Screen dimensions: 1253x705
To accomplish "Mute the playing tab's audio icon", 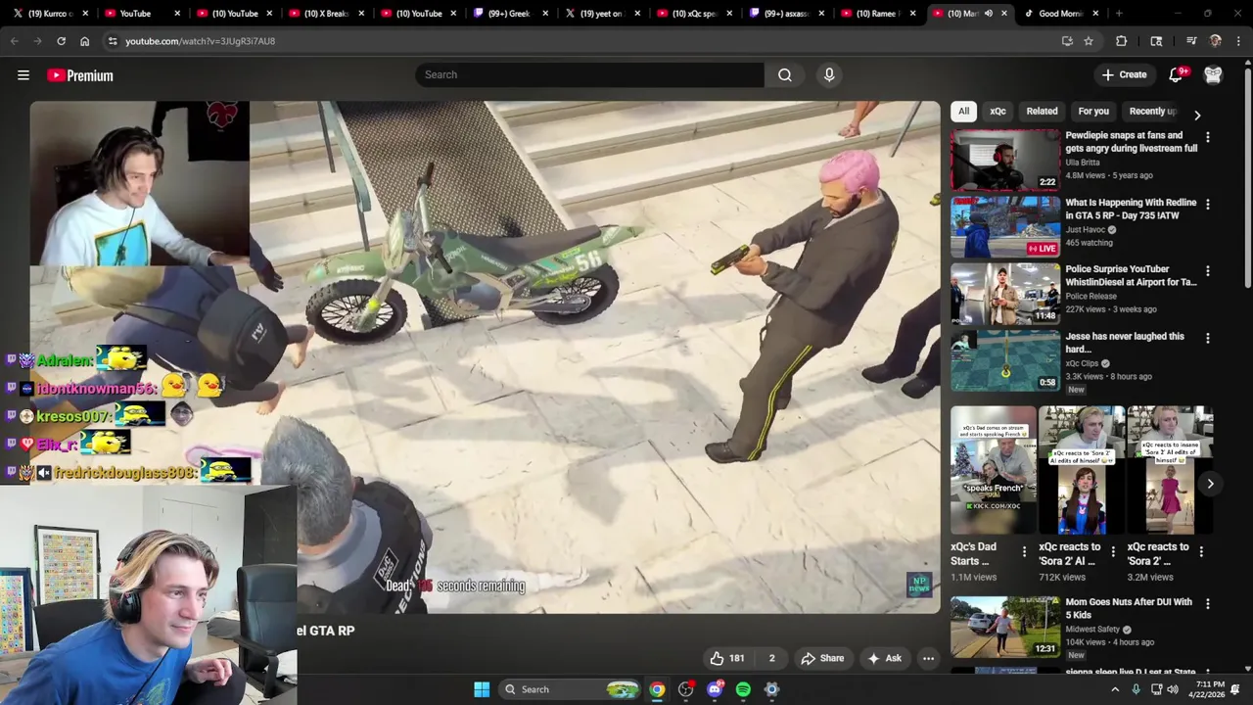I will 988,13.
